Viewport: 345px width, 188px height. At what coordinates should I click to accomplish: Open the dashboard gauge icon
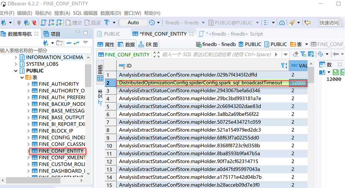point(282,23)
